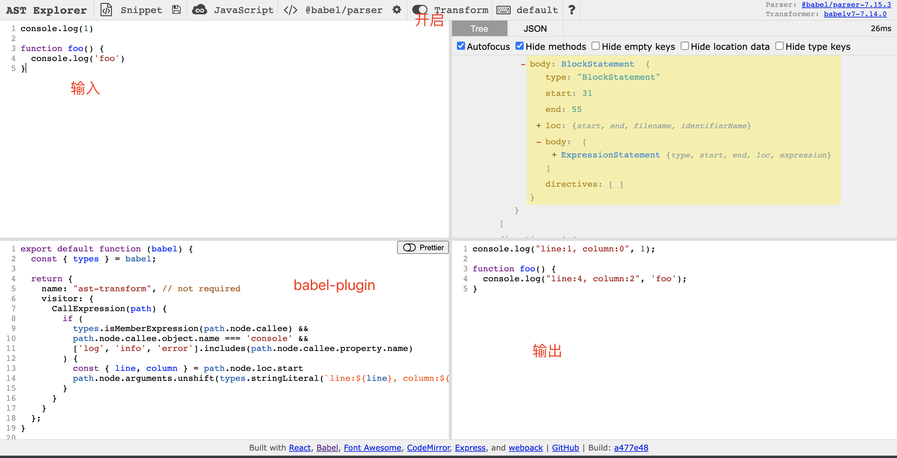The height and width of the screenshot is (458, 897).
Task: Switch to the JSON tab
Action: point(535,29)
